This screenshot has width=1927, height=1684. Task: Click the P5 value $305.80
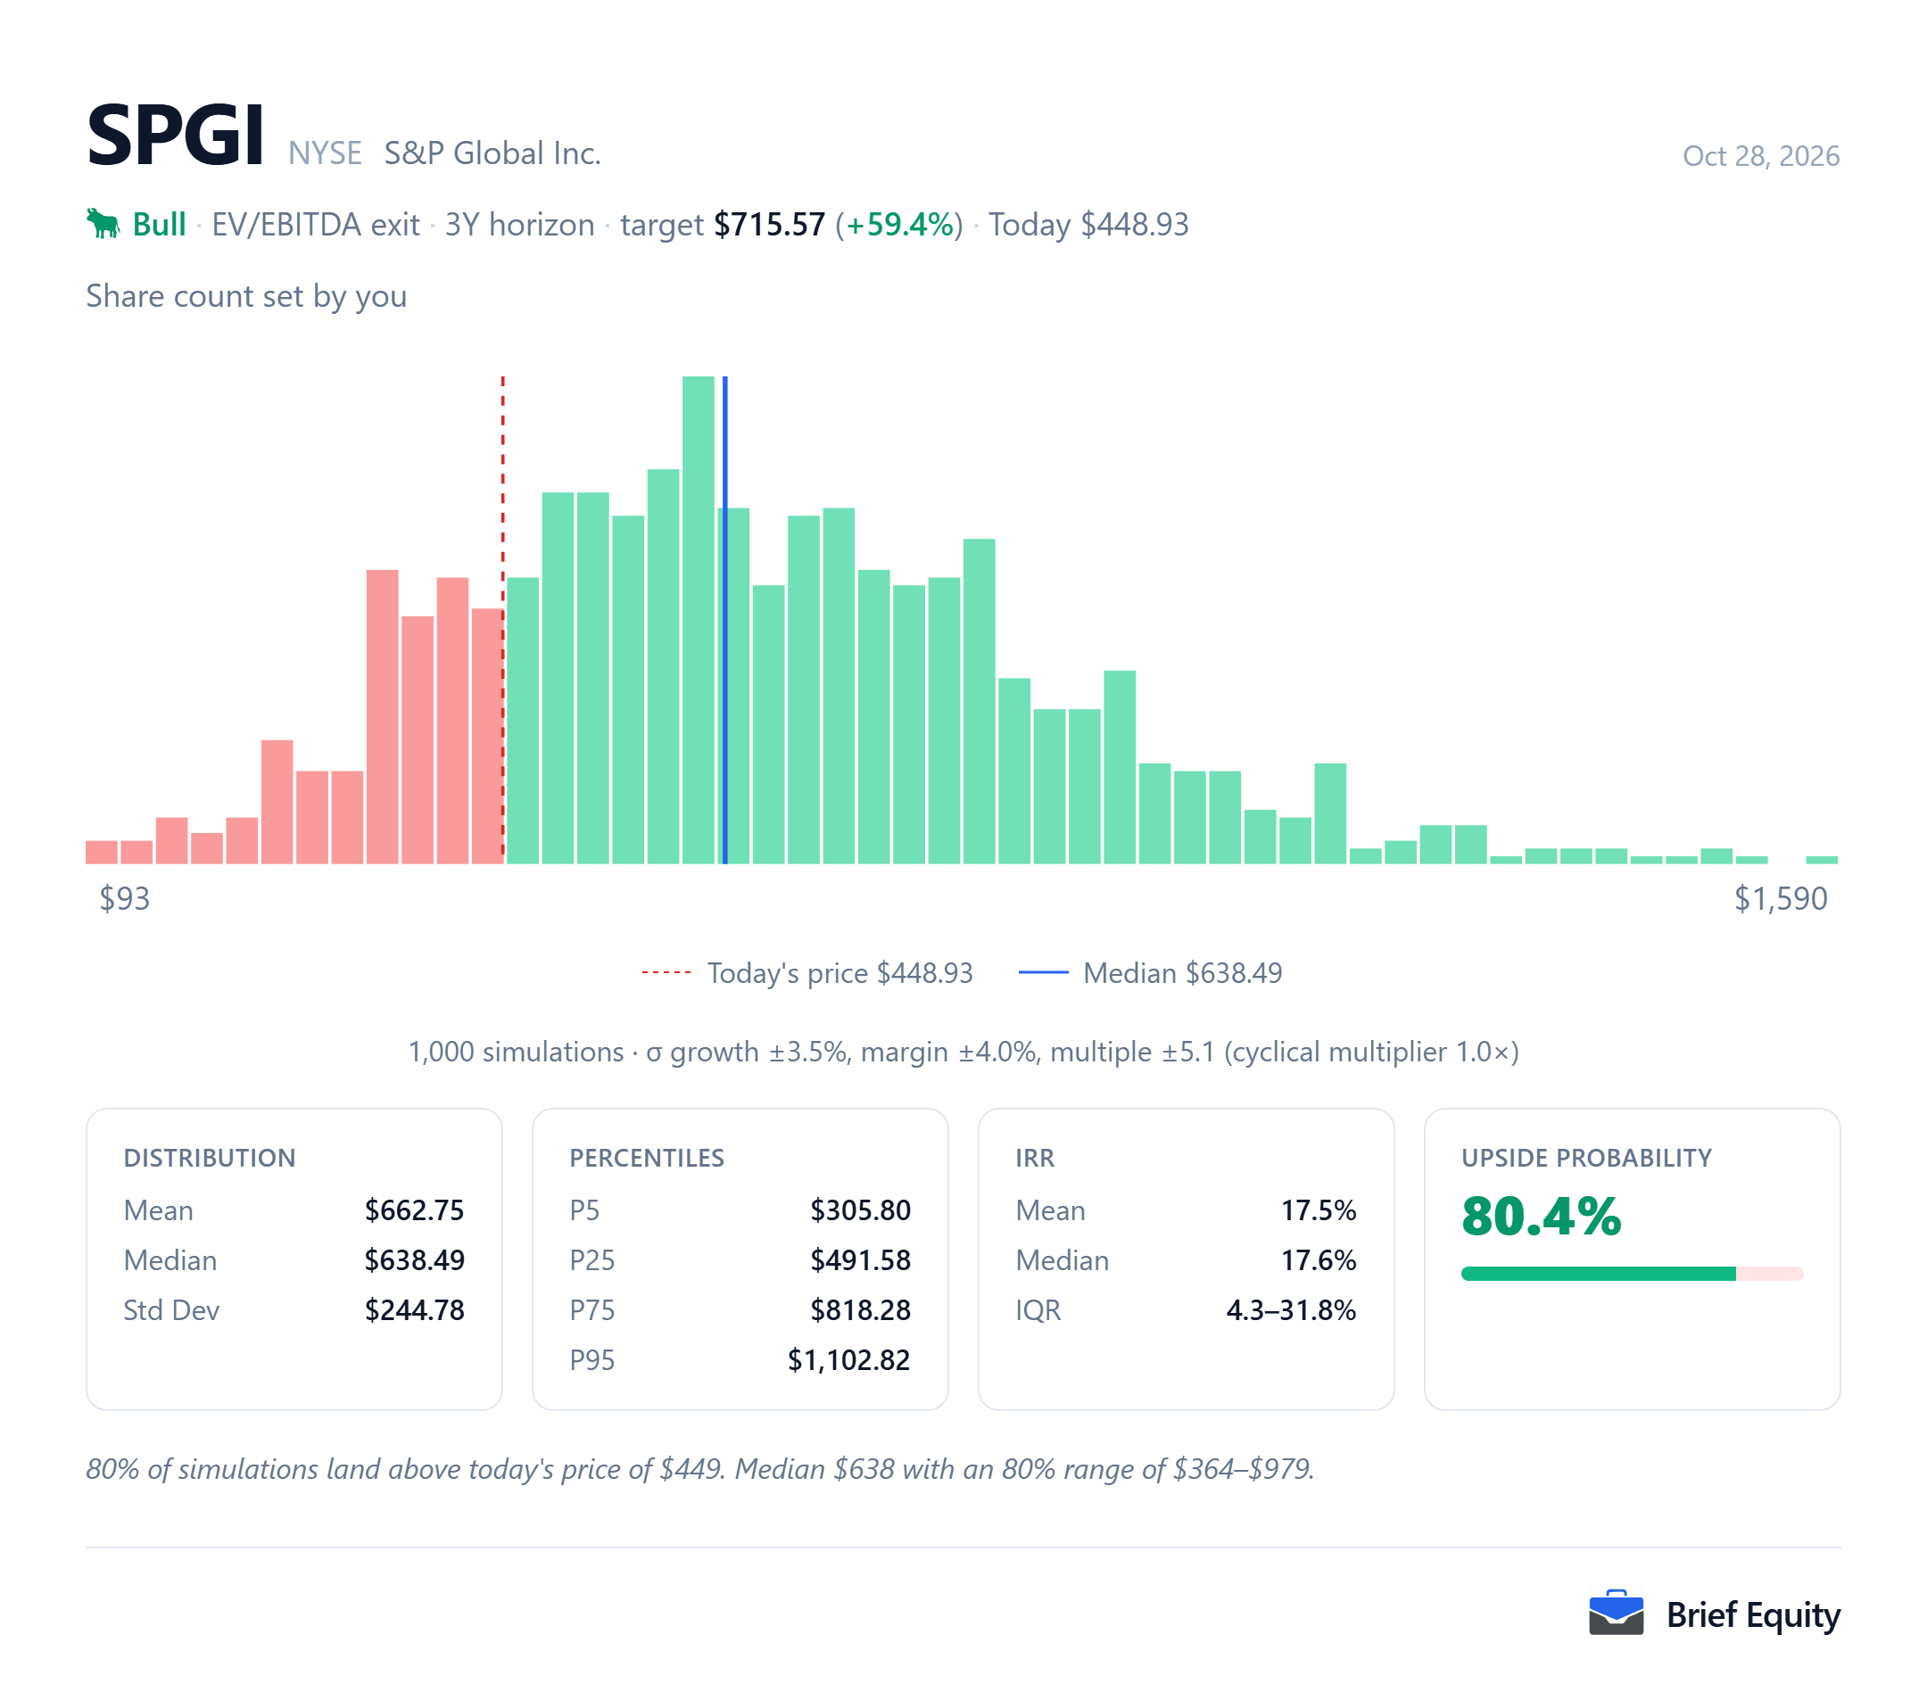[860, 1210]
